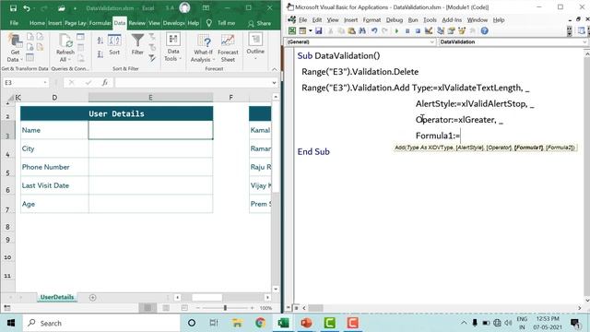Open the Format menu in VBA editor

click(x=372, y=20)
